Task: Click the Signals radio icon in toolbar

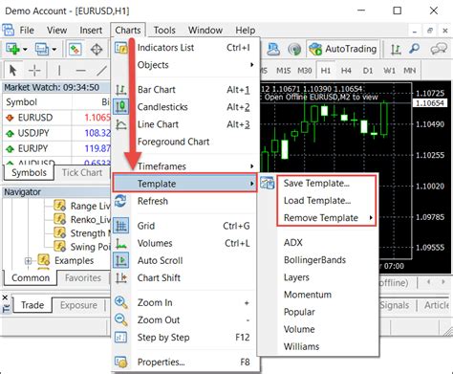Action: coord(294,49)
